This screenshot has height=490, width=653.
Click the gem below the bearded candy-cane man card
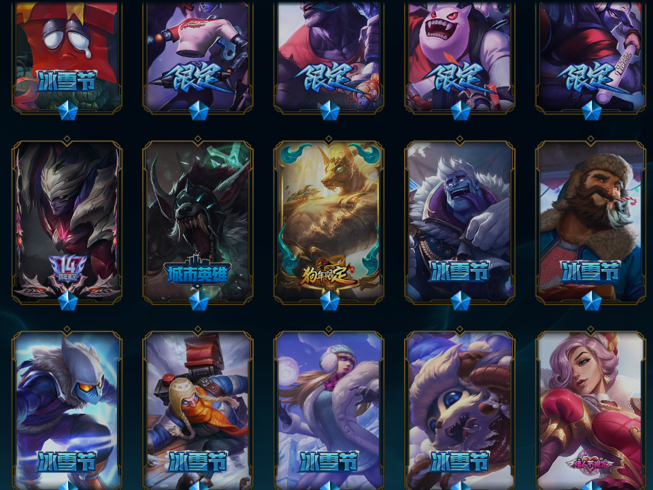[591, 301]
